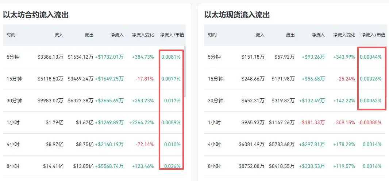The width and height of the screenshot is (389, 181).
Task: Click the inflow value $248.66万
Action: [253, 79]
